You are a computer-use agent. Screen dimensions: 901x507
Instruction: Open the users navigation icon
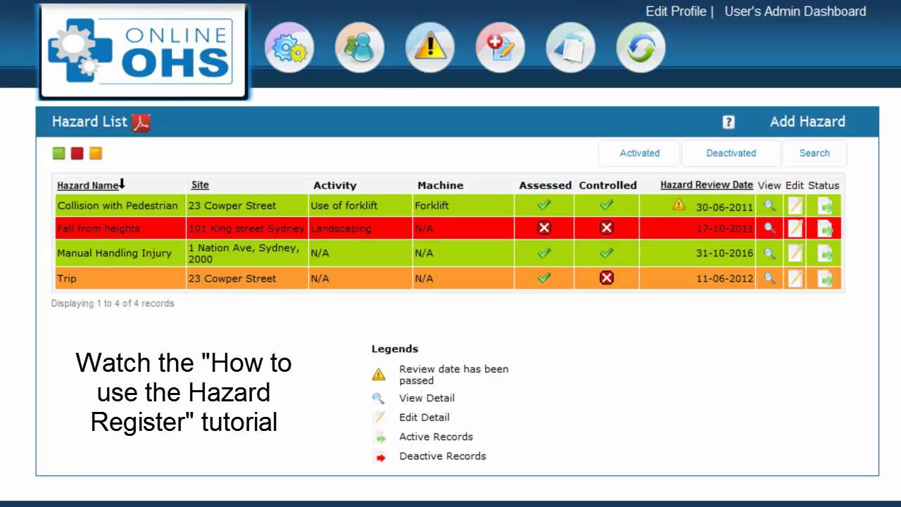[x=359, y=48]
